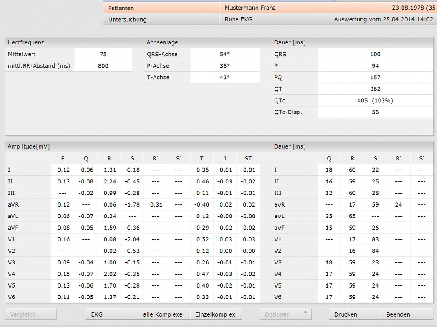
Task: Click lead II R amplitude cell 2.24
Action: 109,181
